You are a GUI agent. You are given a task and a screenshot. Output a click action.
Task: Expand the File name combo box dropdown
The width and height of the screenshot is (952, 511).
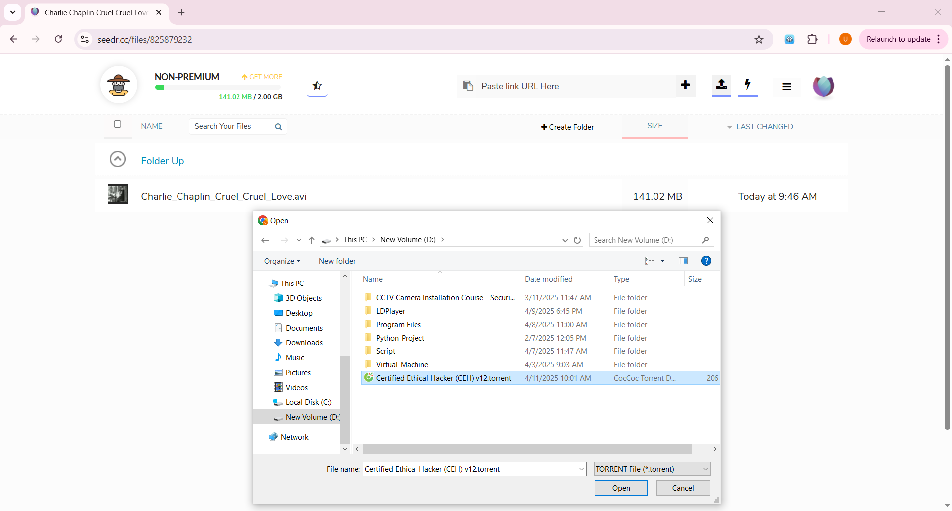point(581,469)
